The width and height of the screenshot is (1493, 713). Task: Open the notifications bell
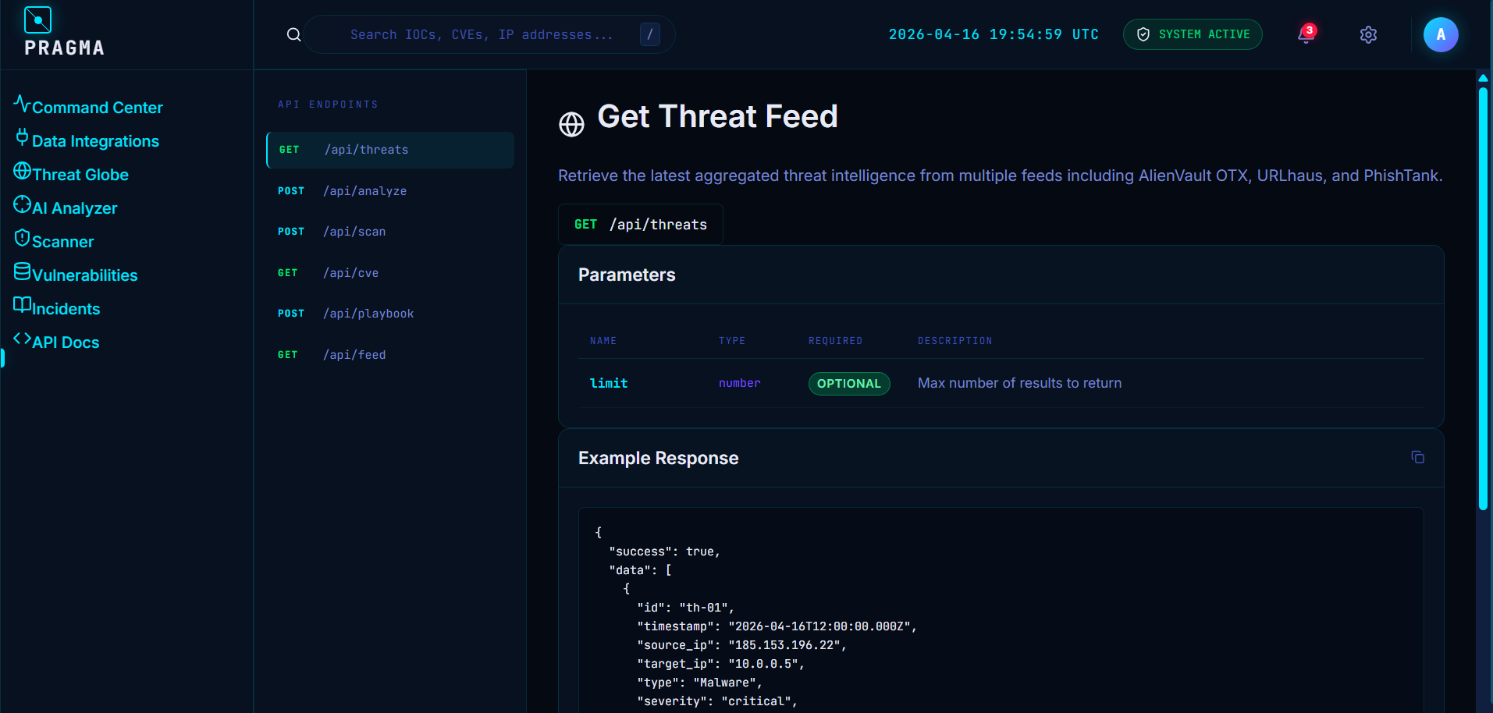pyautogui.click(x=1306, y=34)
